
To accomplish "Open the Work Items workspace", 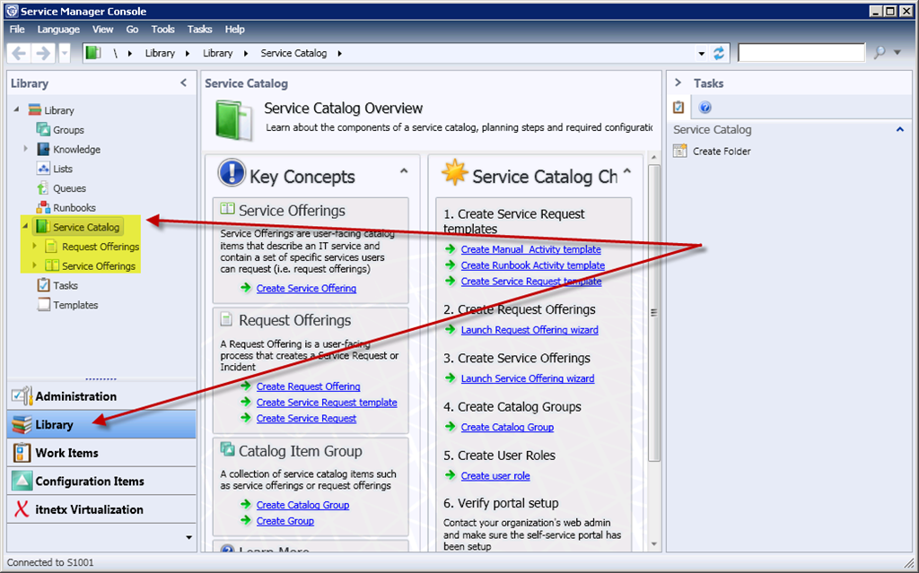I will coord(66,453).
